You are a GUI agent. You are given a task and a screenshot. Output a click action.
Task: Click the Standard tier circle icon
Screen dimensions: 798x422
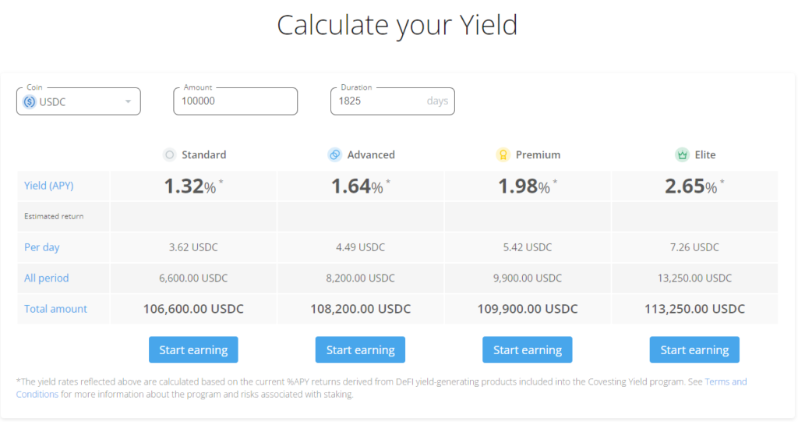(169, 154)
